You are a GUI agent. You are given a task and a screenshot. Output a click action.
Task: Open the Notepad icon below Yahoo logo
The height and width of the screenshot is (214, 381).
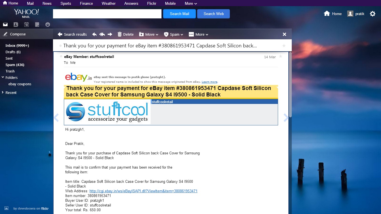click(x=37, y=25)
